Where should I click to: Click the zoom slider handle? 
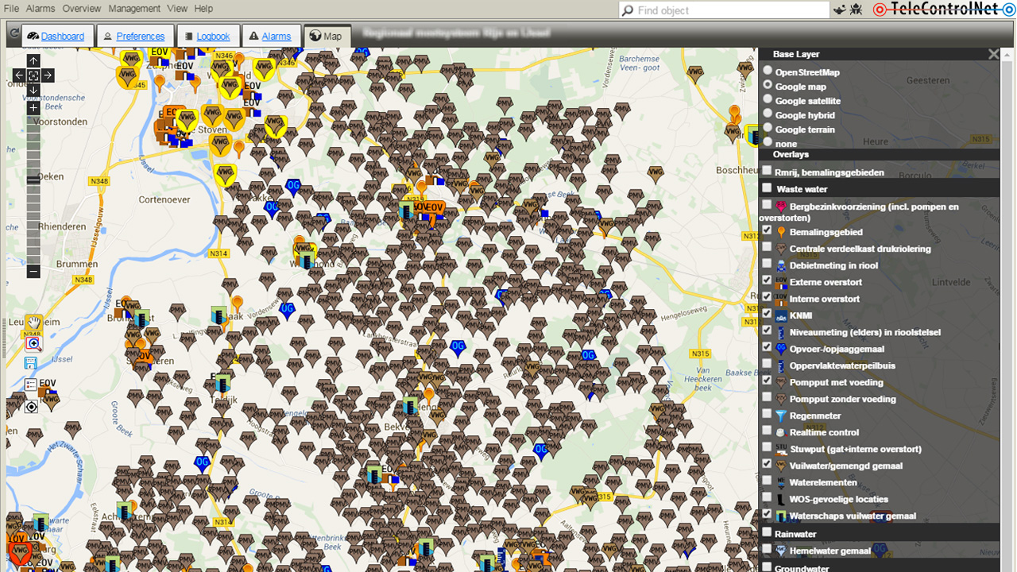33,180
